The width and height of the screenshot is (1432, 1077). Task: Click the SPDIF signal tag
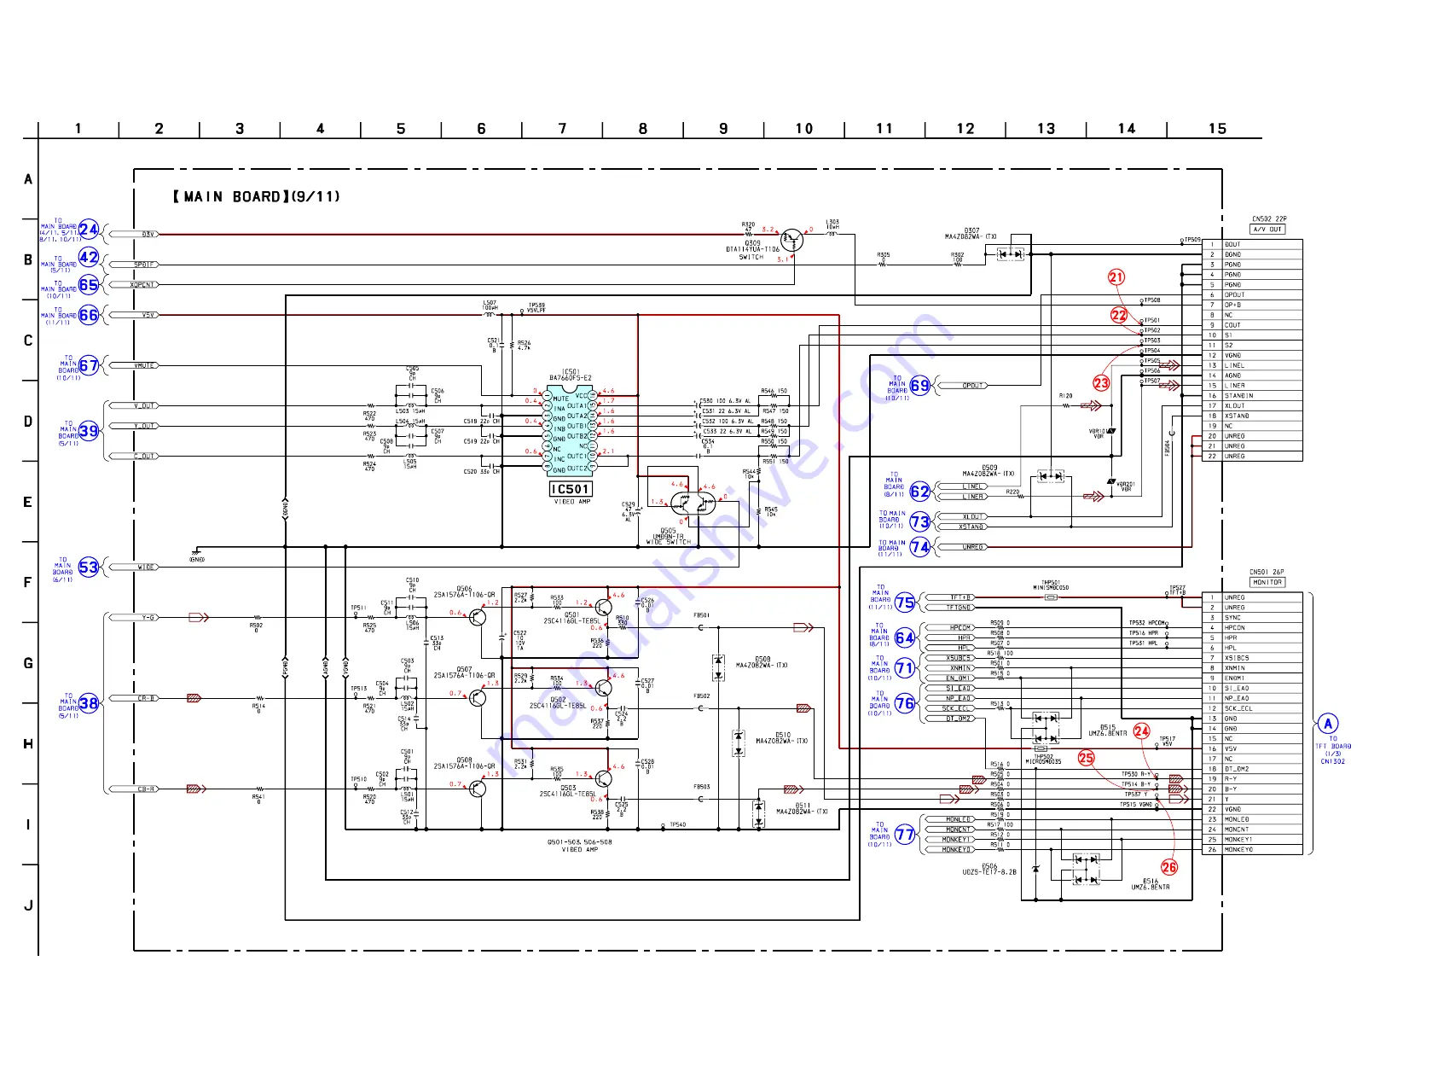[x=134, y=265]
